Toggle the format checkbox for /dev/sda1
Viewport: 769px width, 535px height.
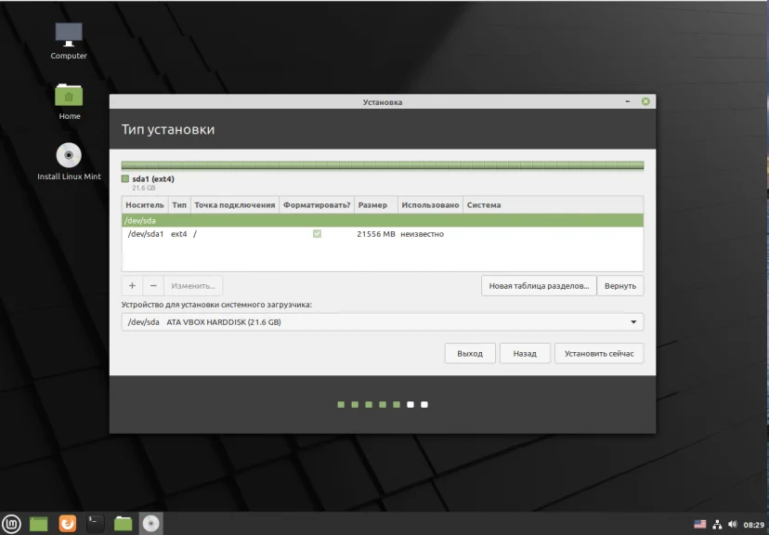(x=317, y=234)
